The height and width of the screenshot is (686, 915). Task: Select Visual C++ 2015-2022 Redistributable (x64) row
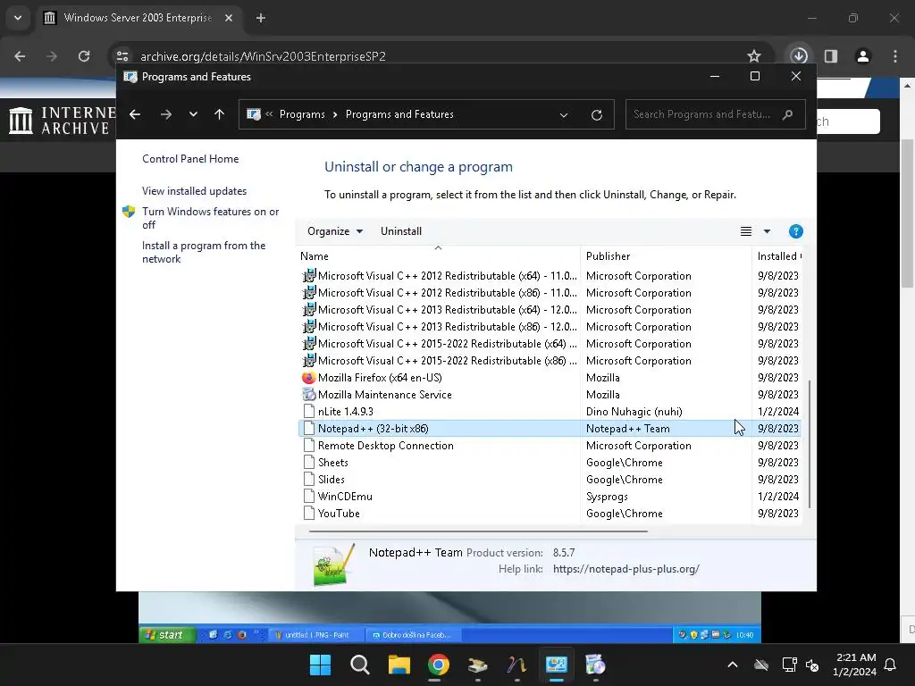[x=550, y=343]
